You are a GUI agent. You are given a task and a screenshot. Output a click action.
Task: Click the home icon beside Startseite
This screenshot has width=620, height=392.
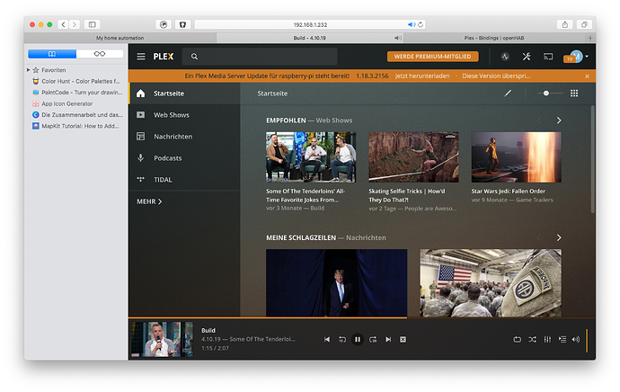[141, 94]
